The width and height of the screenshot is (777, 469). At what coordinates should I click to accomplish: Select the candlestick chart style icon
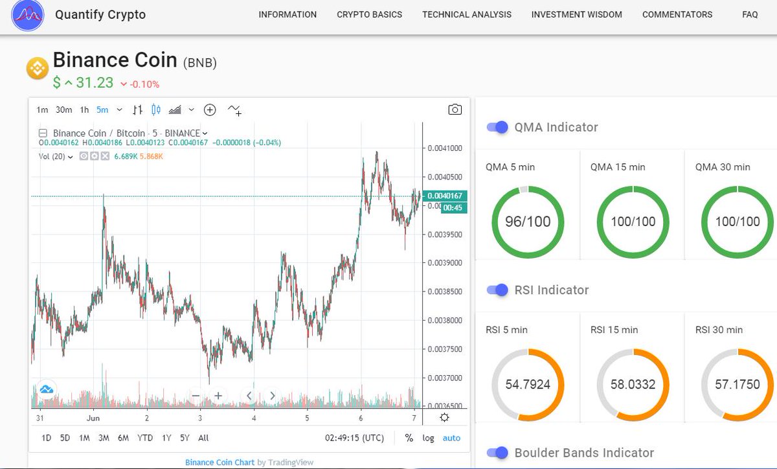pyautogui.click(x=155, y=109)
